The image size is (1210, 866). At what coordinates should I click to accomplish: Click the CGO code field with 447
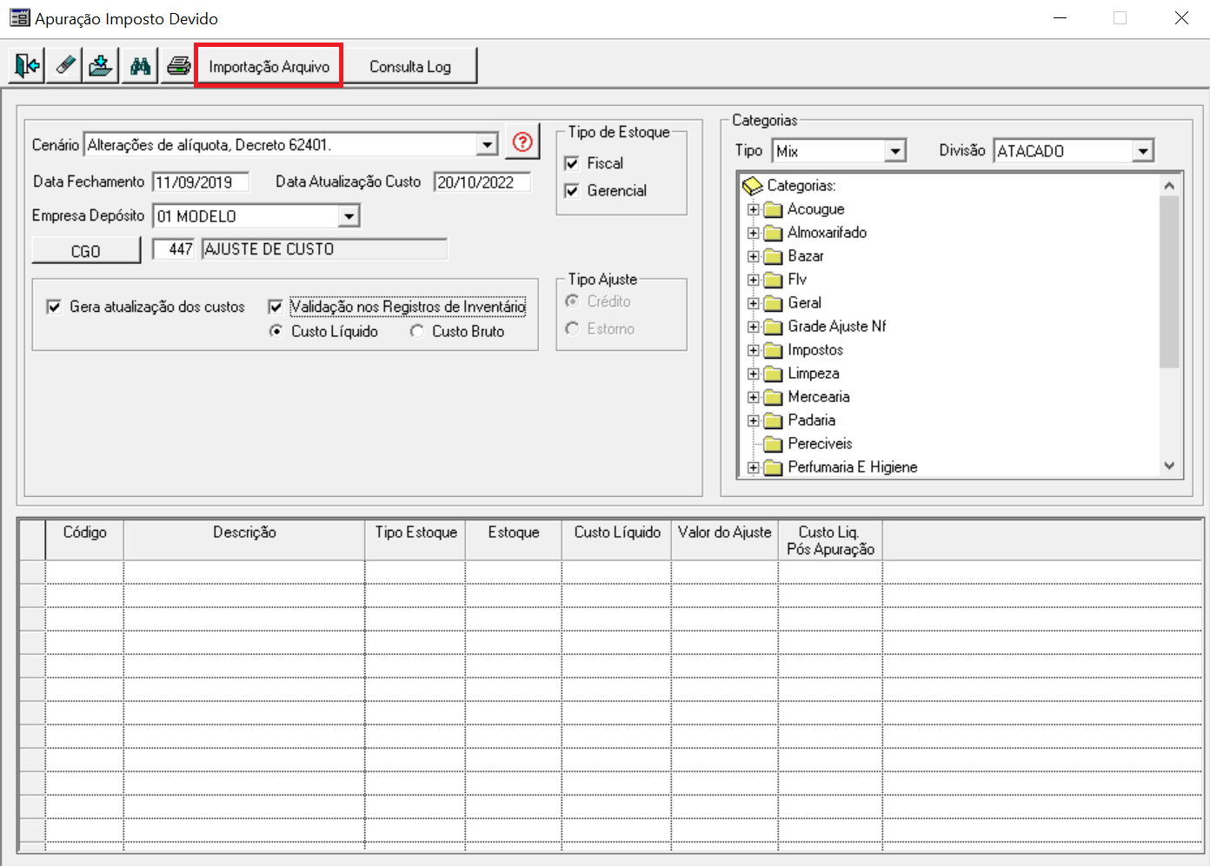[x=173, y=249]
